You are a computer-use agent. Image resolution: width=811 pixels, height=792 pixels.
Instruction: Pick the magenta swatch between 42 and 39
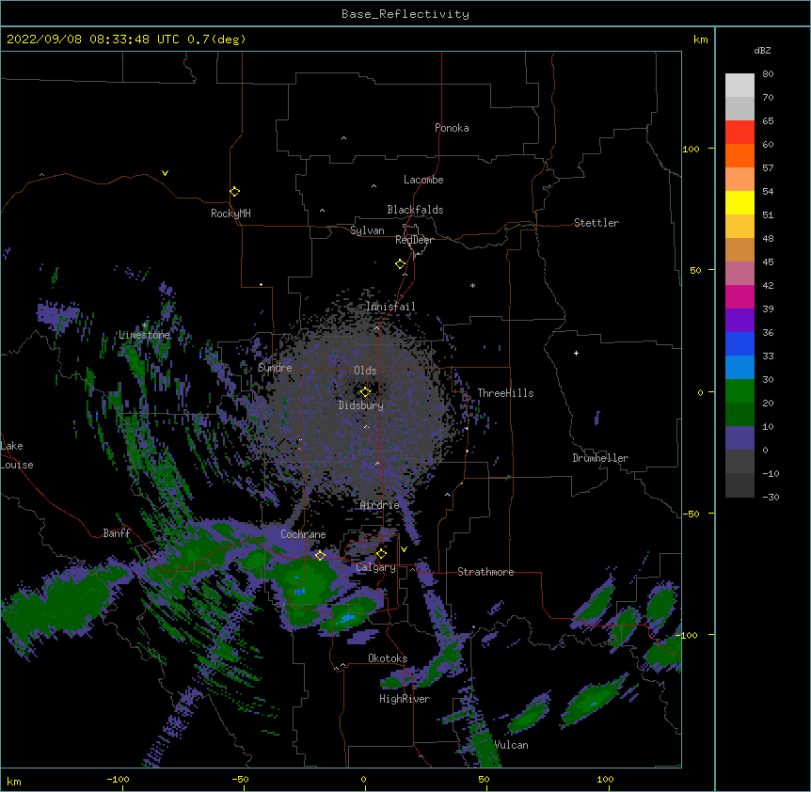(x=739, y=296)
